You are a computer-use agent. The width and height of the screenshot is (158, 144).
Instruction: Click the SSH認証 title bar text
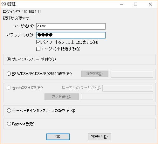(x=9, y=4)
